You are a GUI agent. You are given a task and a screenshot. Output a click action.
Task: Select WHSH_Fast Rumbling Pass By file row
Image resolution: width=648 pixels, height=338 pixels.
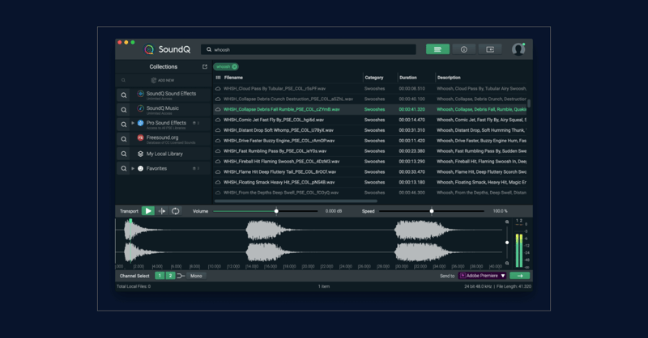[371, 151]
